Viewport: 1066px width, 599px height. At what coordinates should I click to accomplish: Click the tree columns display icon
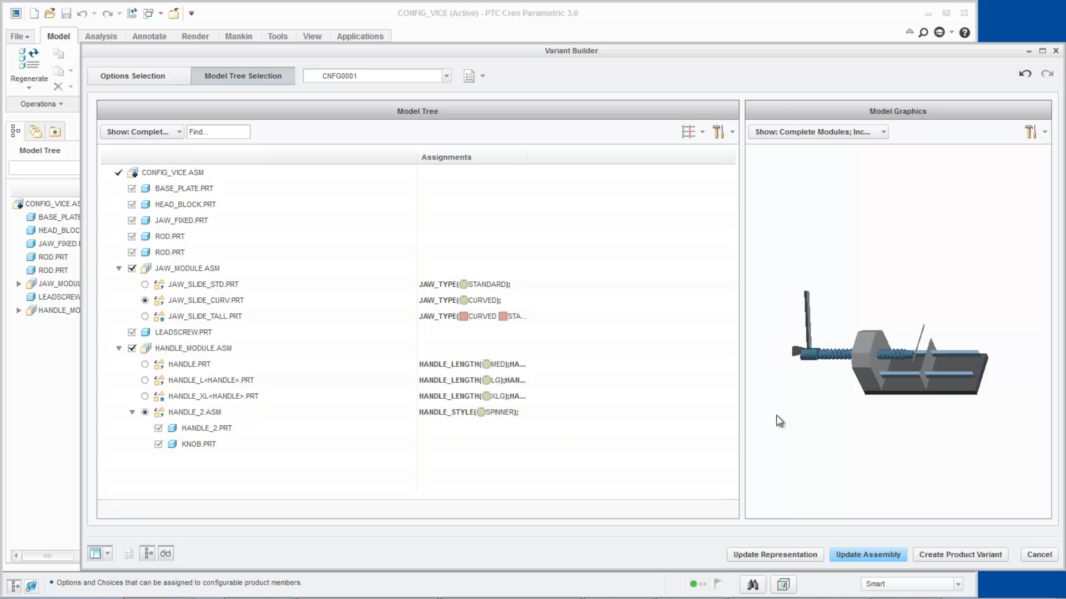(x=688, y=131)
